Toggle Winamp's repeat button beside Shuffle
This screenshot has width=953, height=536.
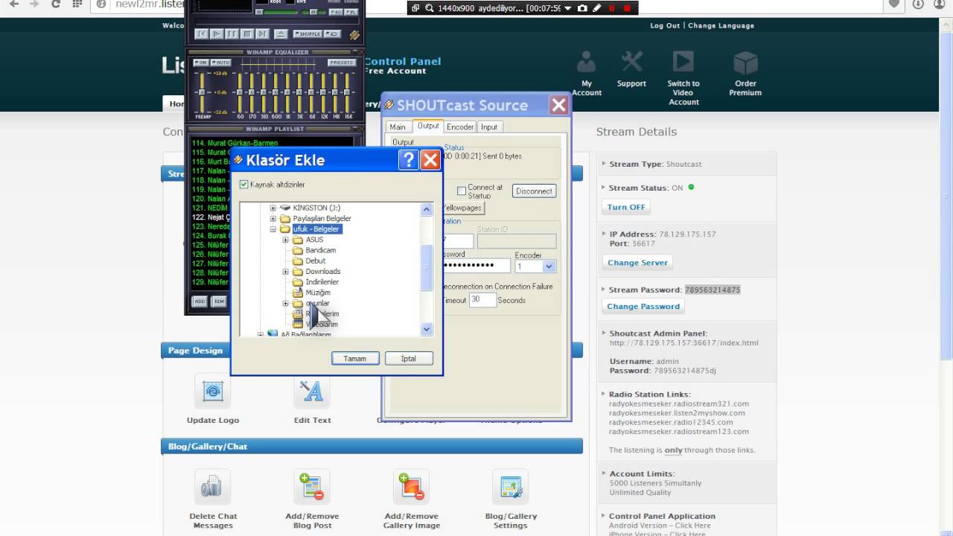tap(332, 34)
